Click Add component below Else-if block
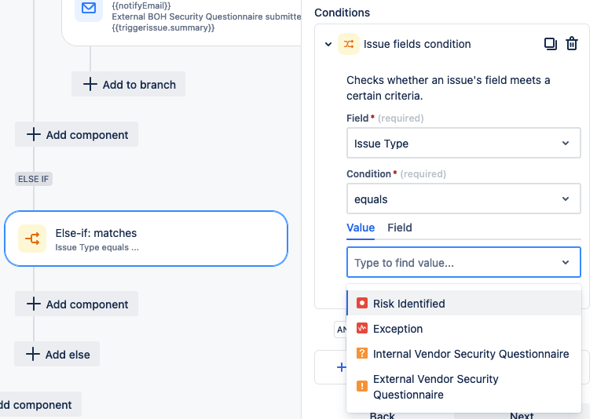This screenshot has height=419, width=597. click(76, 304)
